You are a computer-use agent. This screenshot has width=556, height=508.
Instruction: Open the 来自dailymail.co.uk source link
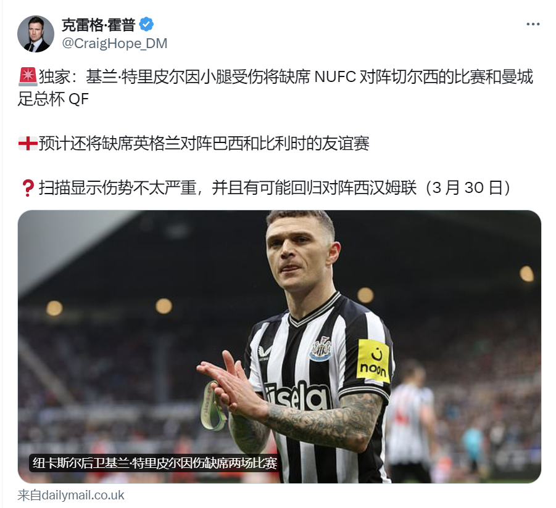coord(71,495)
